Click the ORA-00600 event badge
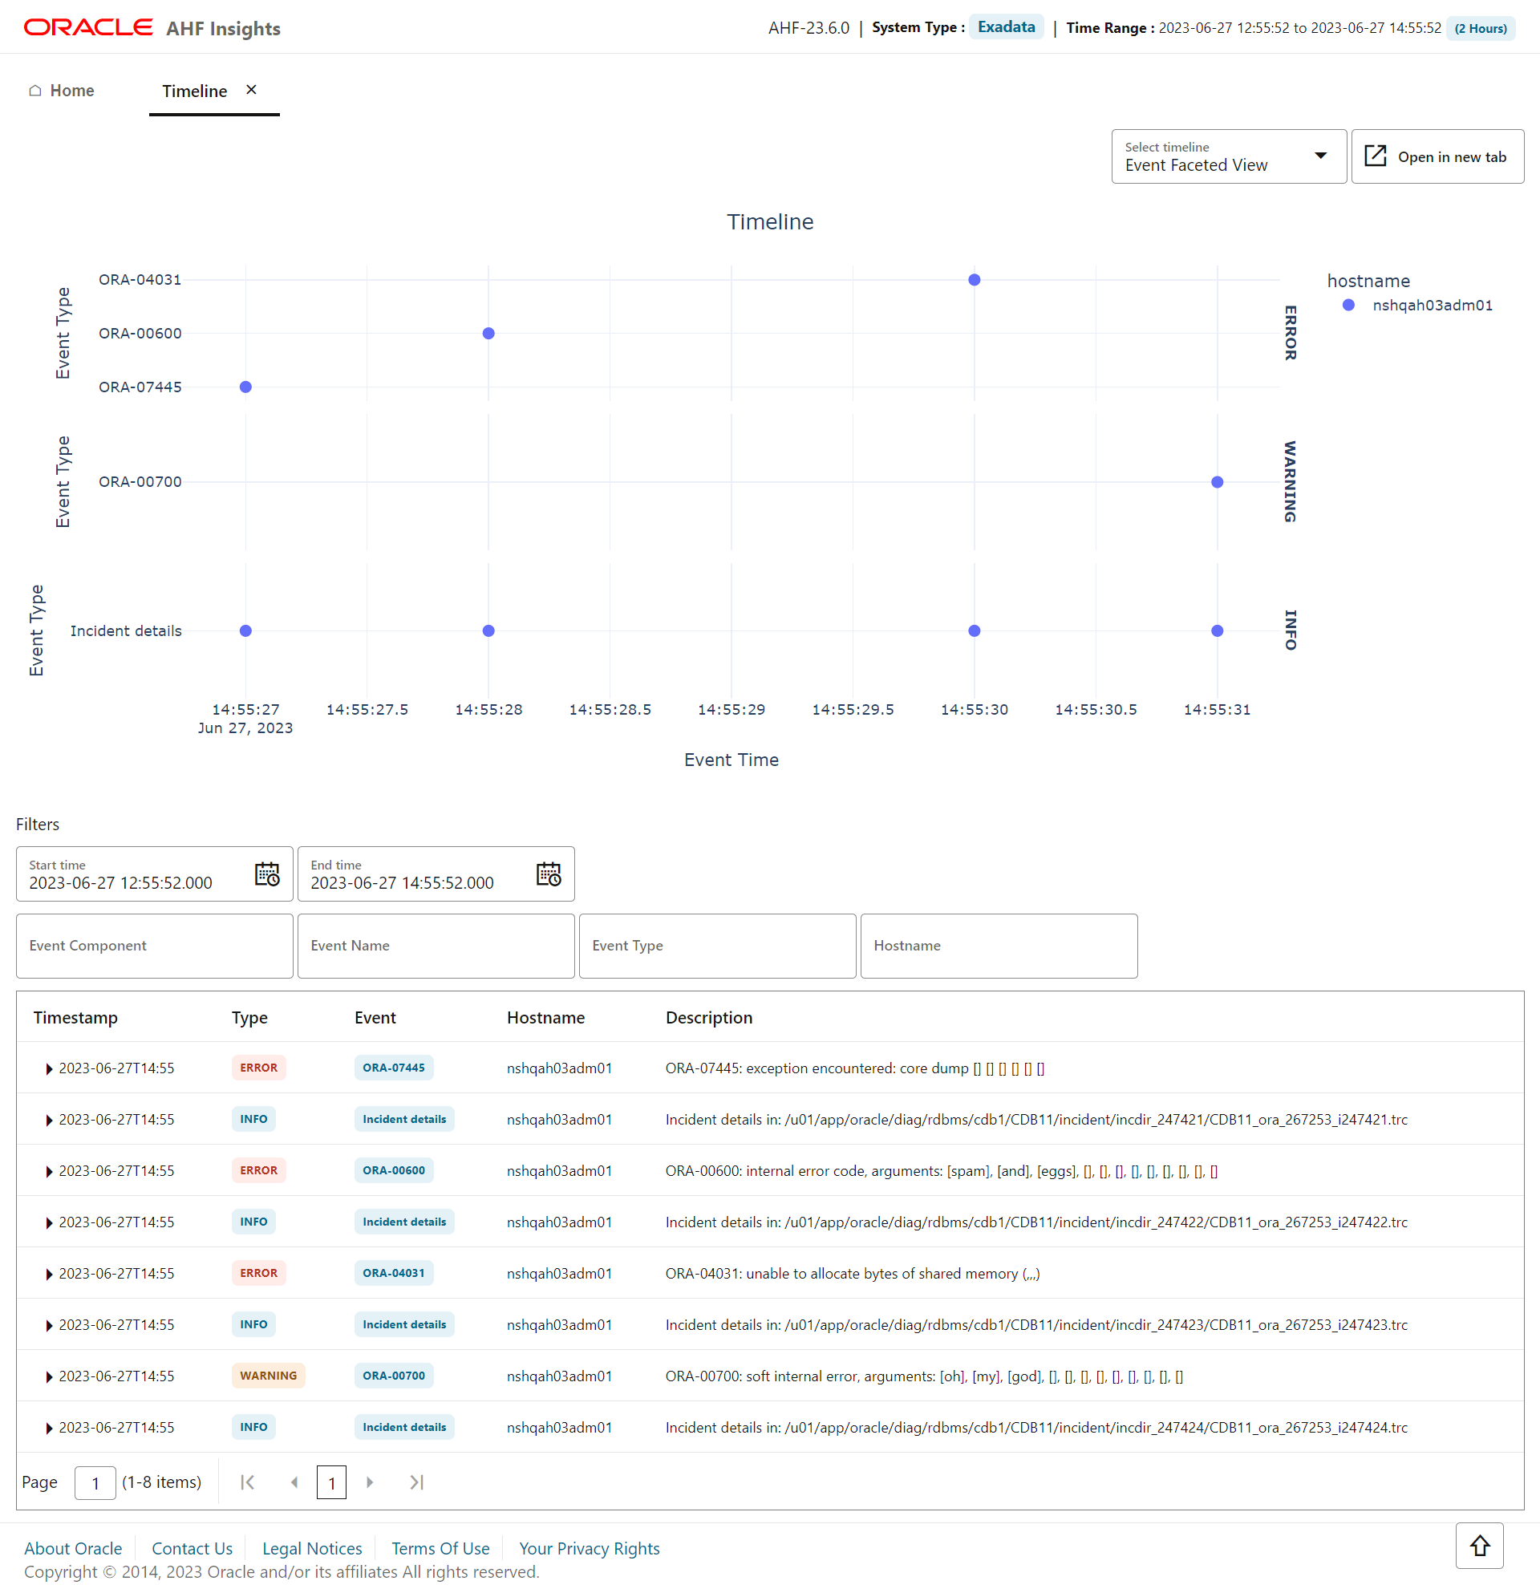 click(x=393, y=1170)
